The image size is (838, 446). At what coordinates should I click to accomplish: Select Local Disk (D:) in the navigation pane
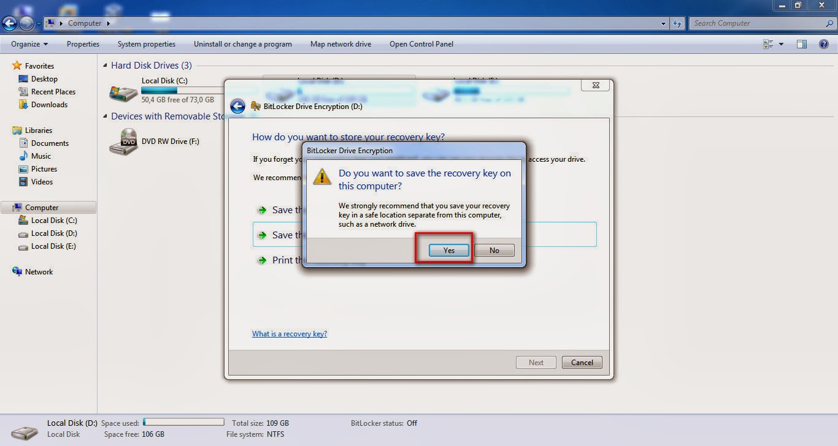click(x=54, y=233)
